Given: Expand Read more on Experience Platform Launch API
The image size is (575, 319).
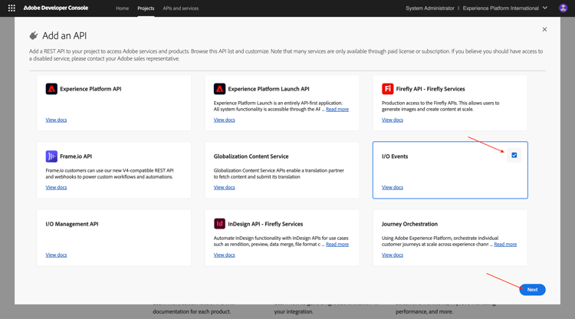Looking at the screenshot, I should click(x=337, y=110).
